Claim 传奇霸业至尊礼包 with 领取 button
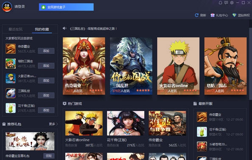252x160 pixels. (x=49, y=156)
